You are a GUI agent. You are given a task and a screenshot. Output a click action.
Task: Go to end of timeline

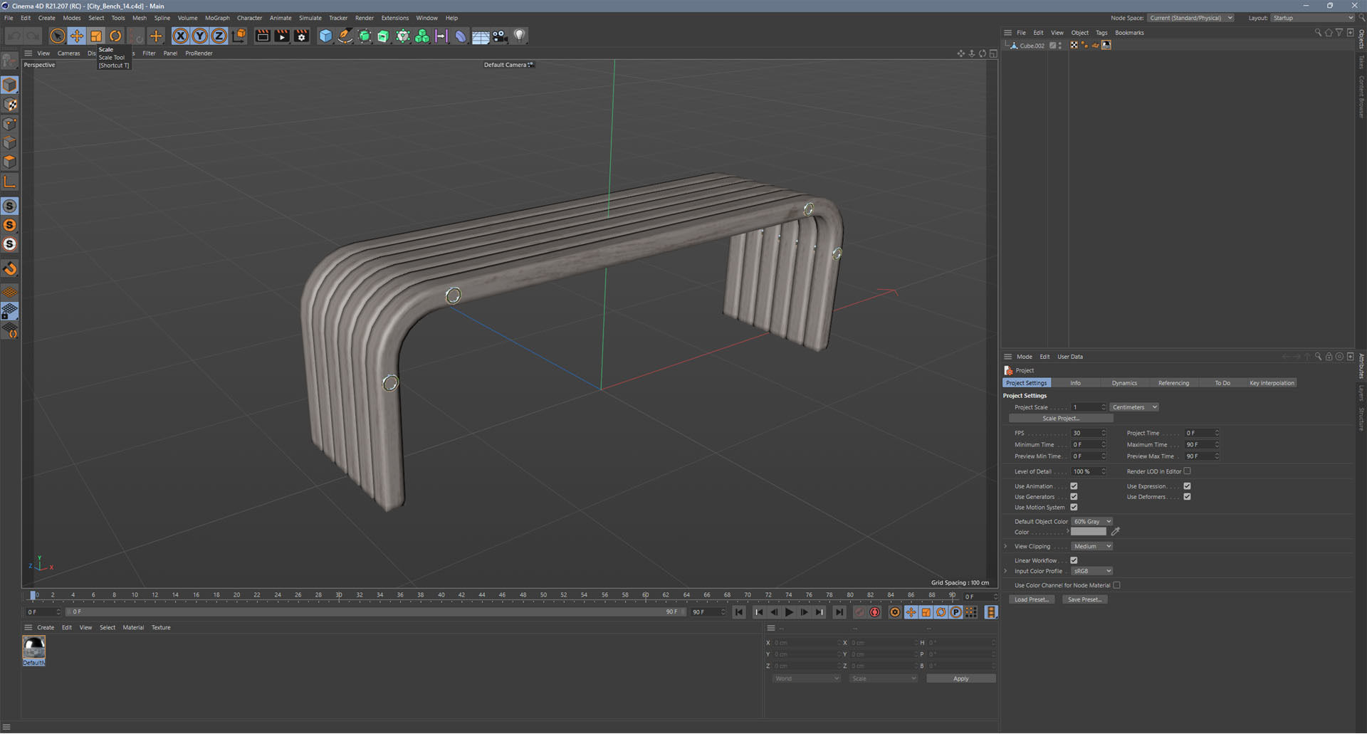coord(839,612)
